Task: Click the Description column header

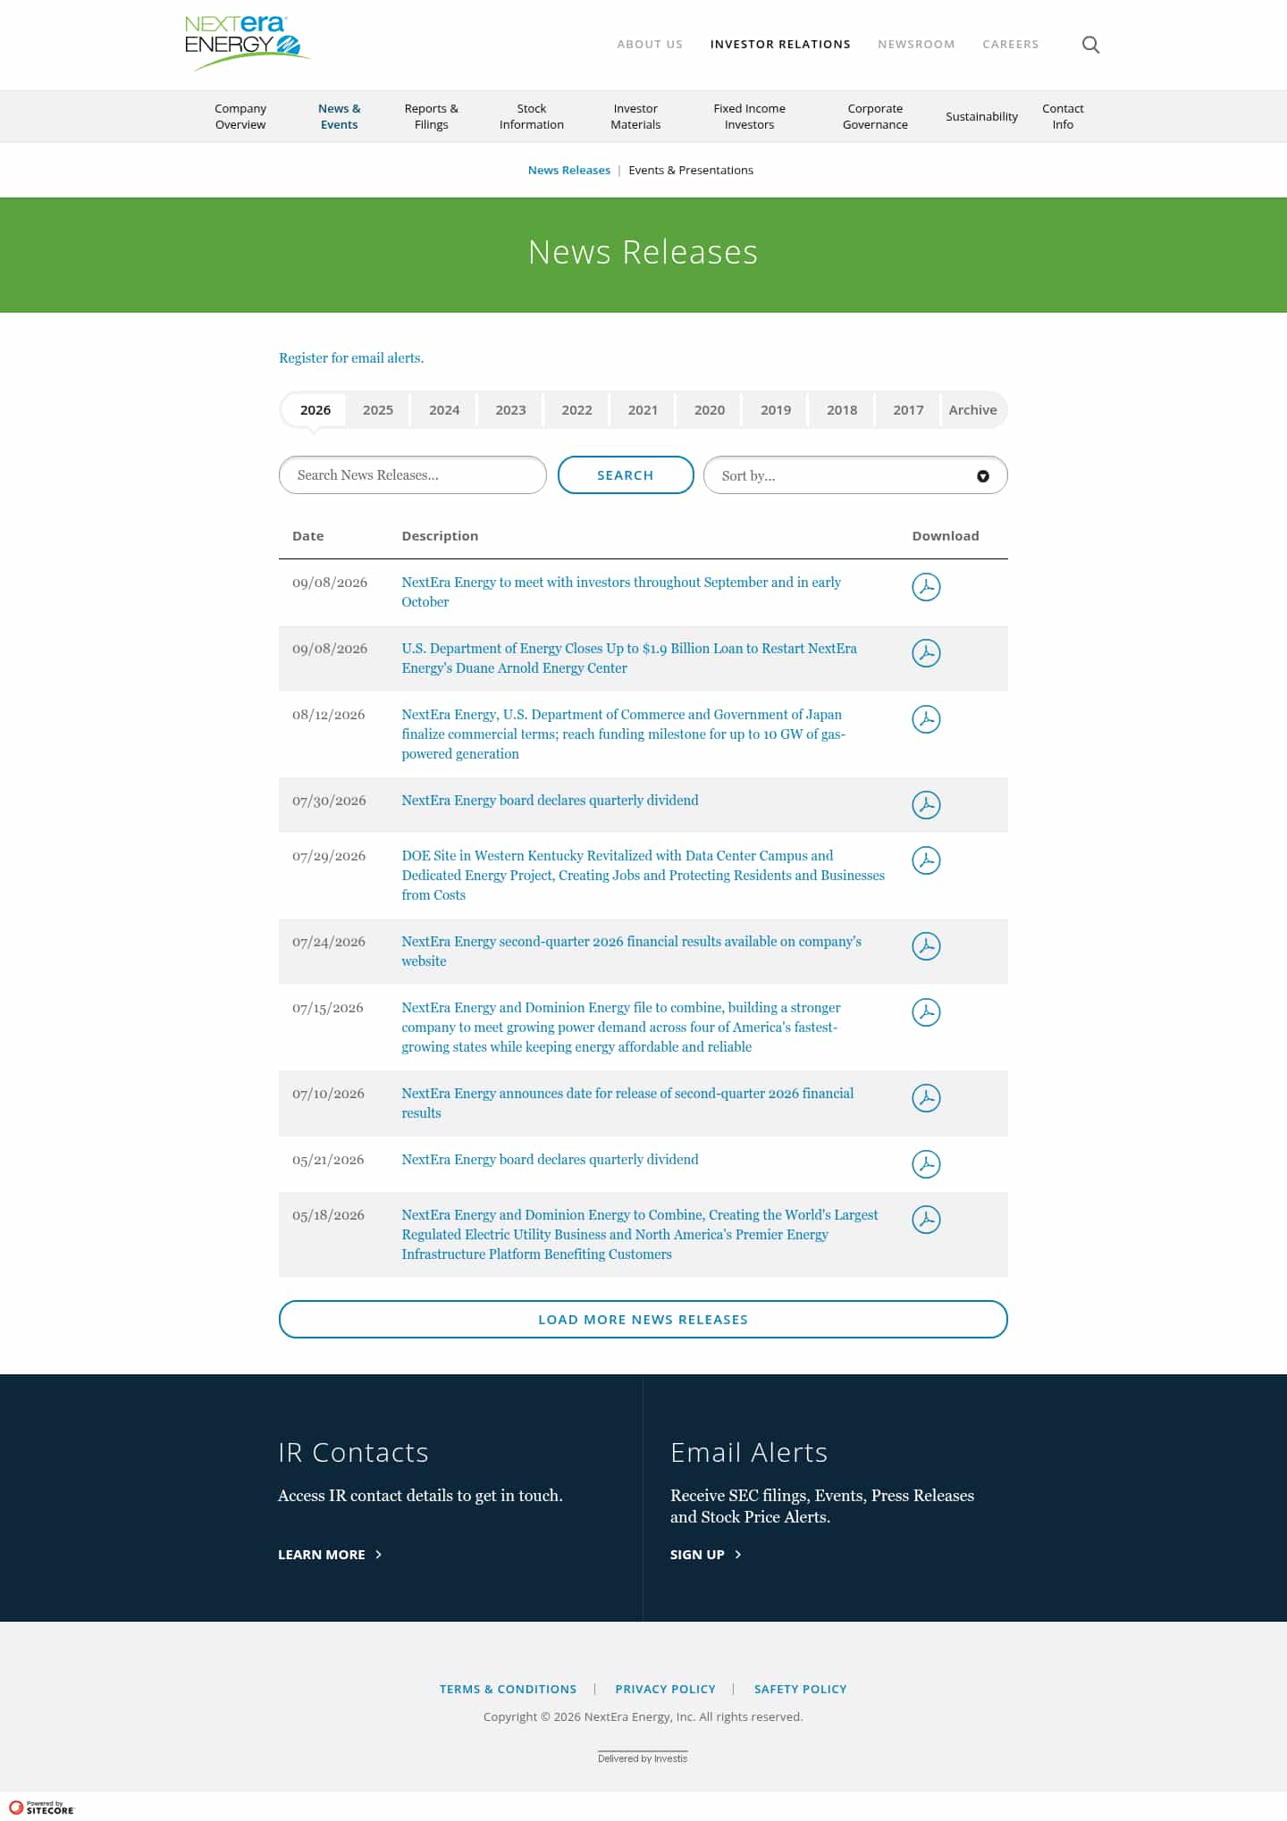Action: point(440,536)
